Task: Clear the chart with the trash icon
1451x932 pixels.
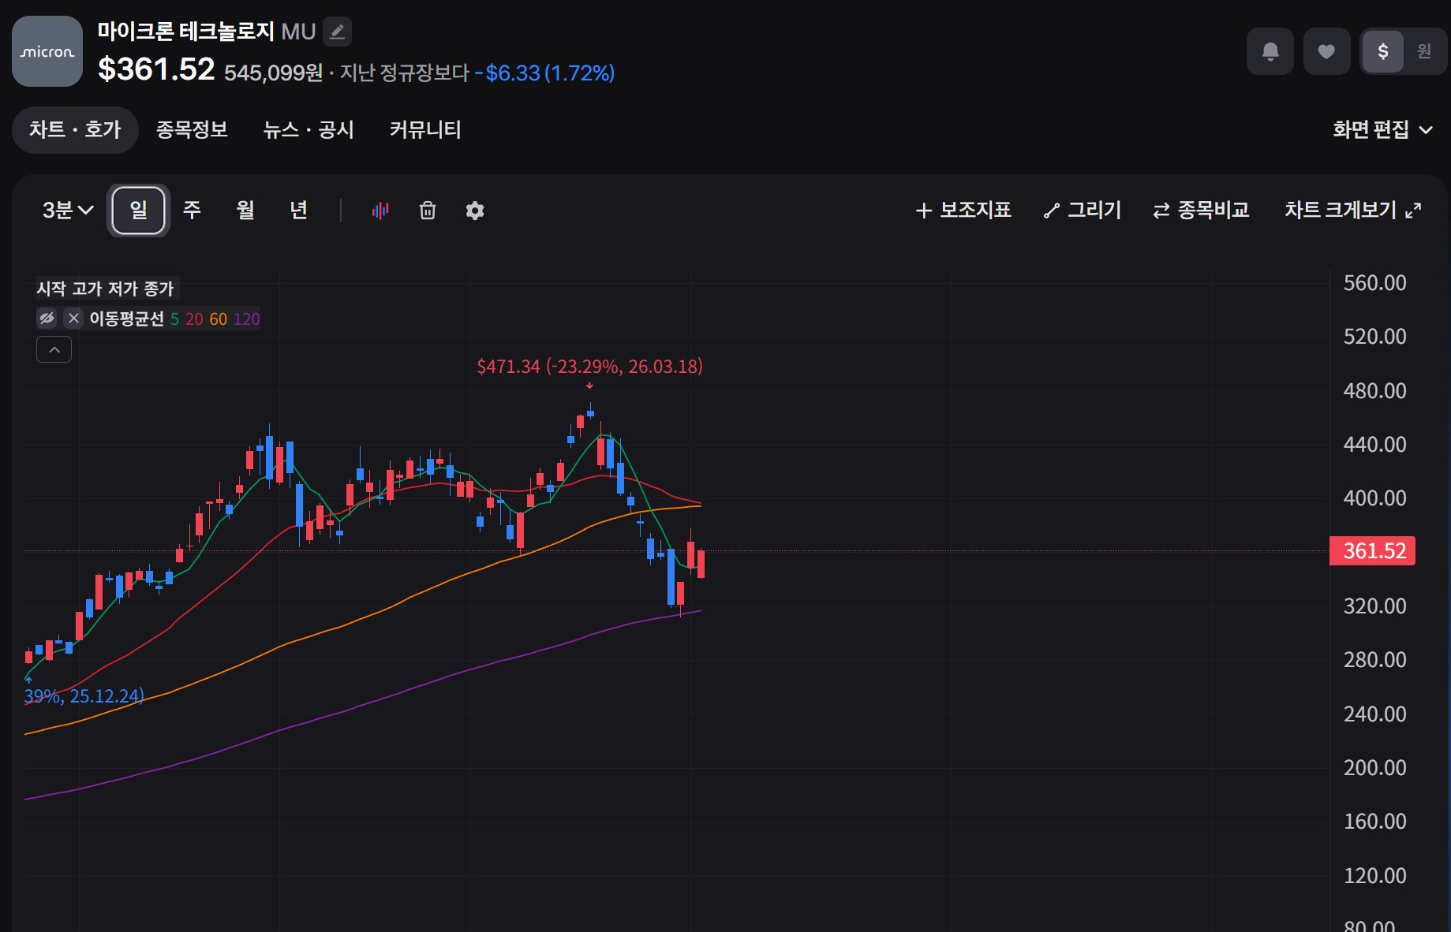Action: [x=428, y=211]
